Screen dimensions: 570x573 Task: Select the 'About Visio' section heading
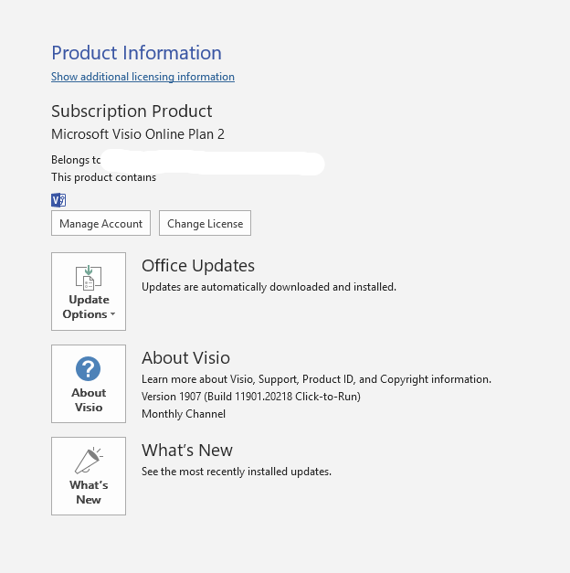(x=186, y=357)
